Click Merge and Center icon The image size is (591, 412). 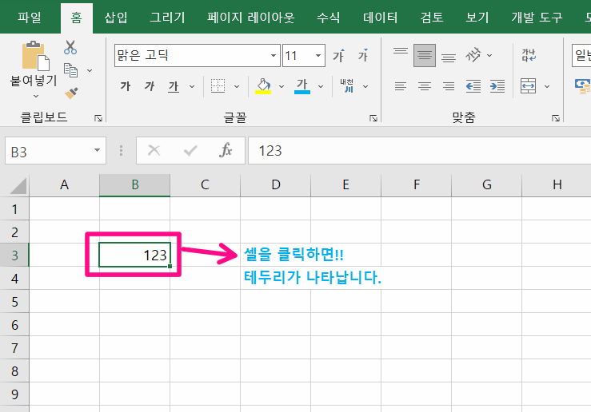click(x=528, y=86)
